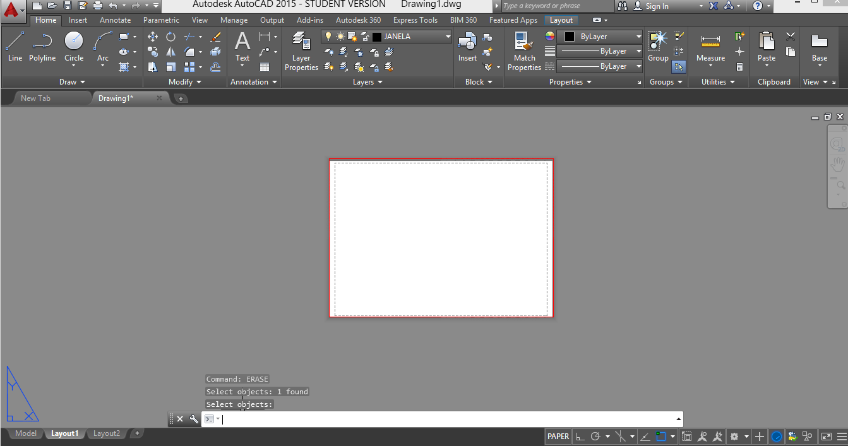Open the linetype ByLayer dropdown
The width and height of the screenshot is (848, 446).
click(x=599, y=66)
